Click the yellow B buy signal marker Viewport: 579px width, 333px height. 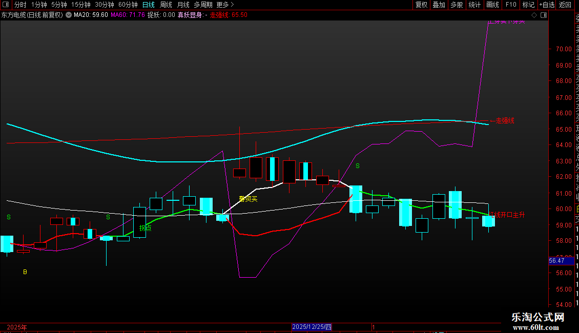click(25, 272)
